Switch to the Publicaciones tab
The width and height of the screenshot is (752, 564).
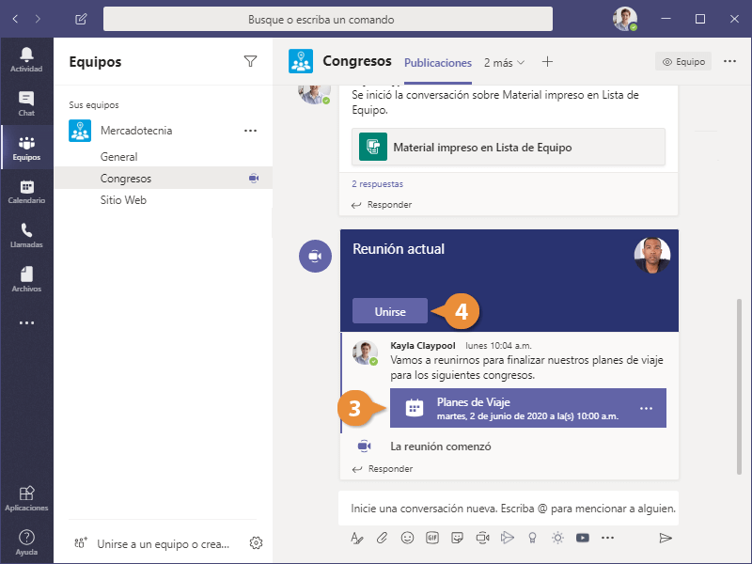437,63
